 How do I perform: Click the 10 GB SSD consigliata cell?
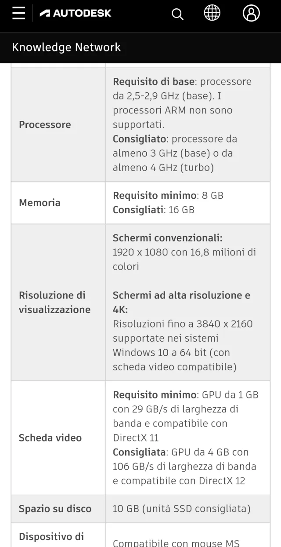coord(182,509)
